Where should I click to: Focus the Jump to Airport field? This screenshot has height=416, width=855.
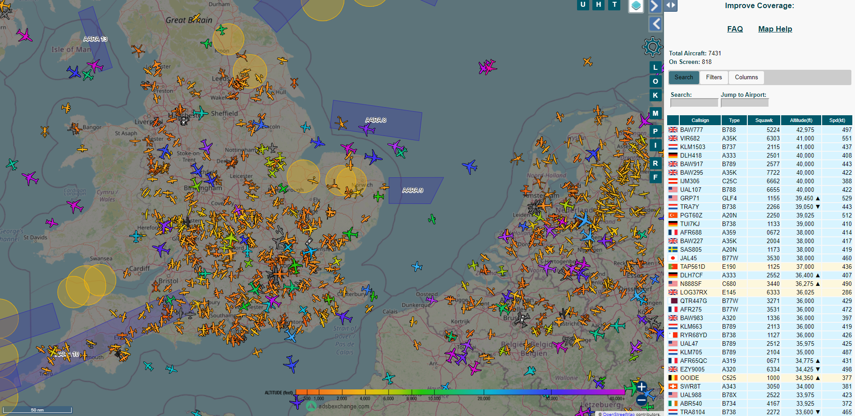[x=745, y=103]
